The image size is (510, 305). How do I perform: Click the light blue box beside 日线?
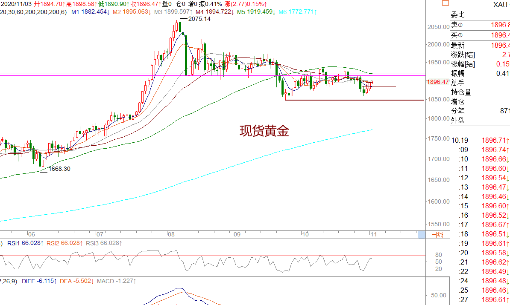click(x=422, y=235)
